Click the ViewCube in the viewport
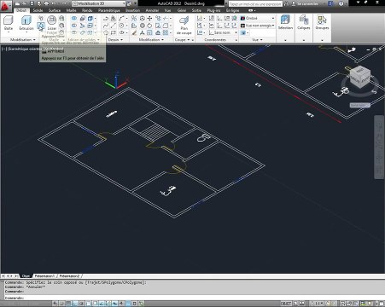 click(x=360, y=77)
